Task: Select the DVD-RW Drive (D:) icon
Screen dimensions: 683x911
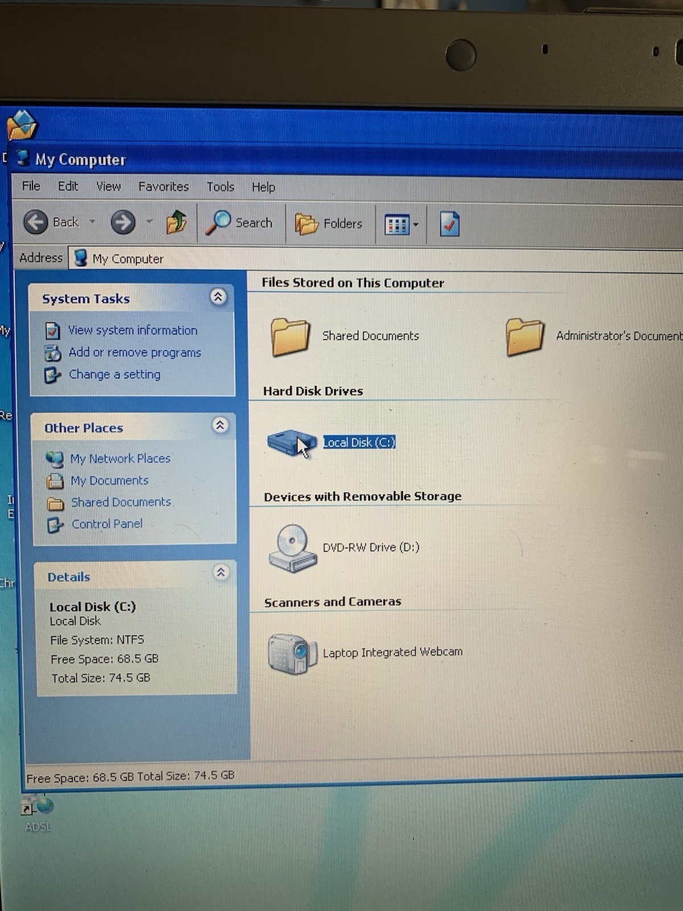Action: pos(293,548)
